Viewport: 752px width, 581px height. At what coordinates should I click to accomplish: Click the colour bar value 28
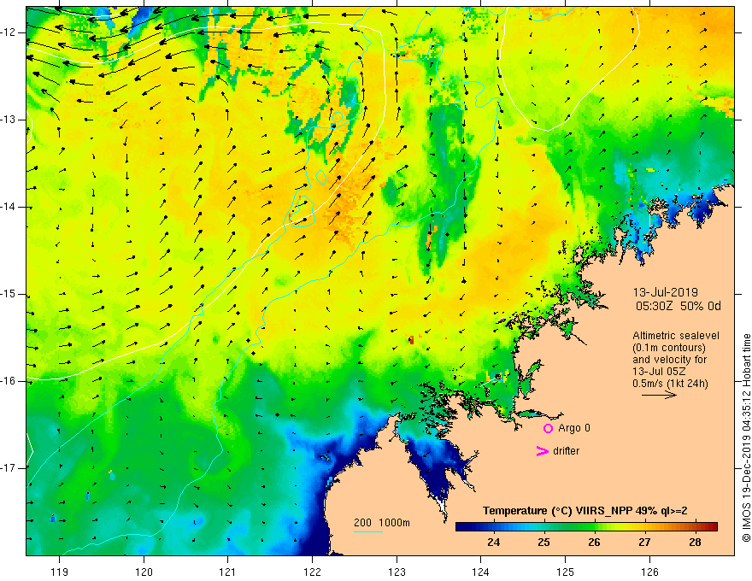tap(695, 543)
